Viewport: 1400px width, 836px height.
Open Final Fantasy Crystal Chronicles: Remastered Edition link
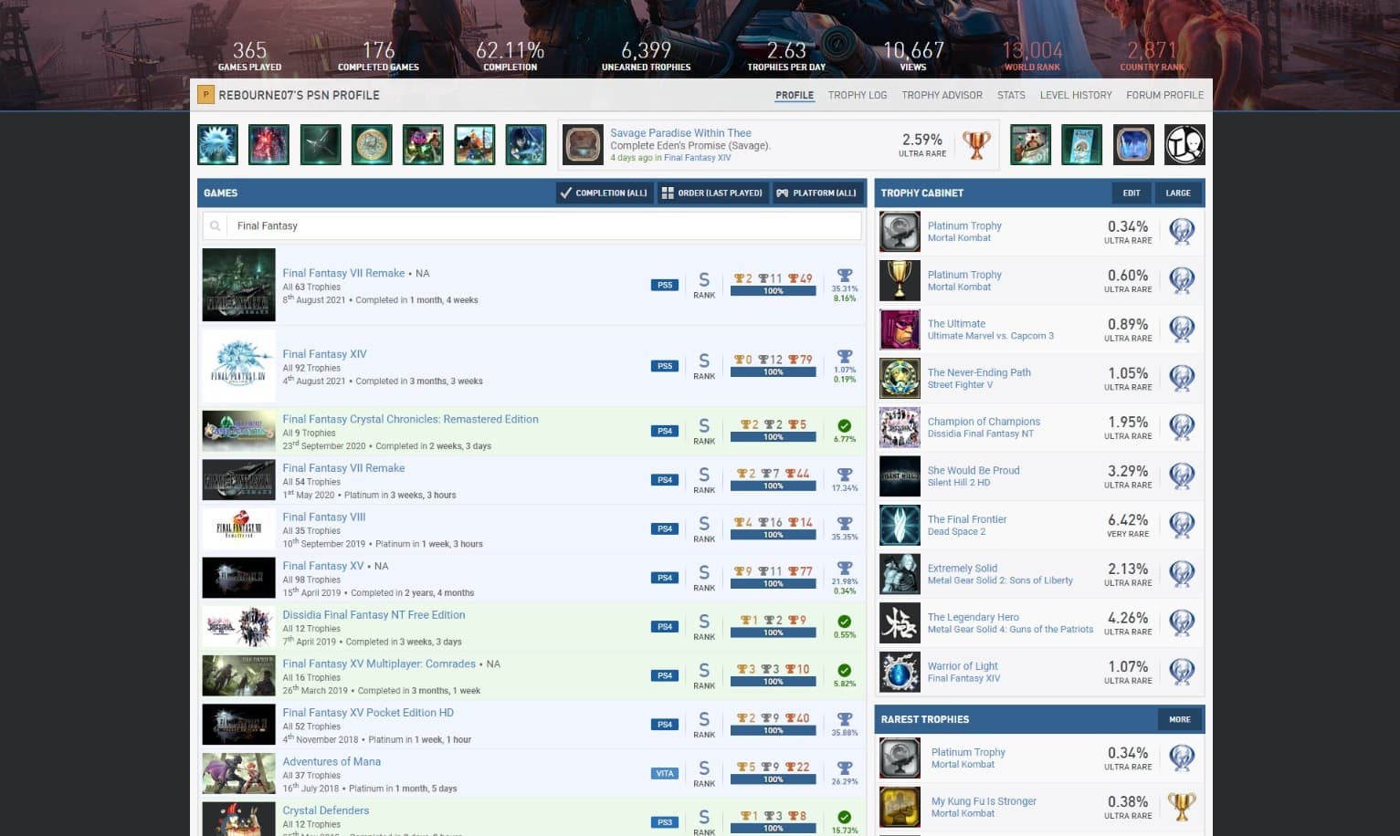tap(410, 419)
